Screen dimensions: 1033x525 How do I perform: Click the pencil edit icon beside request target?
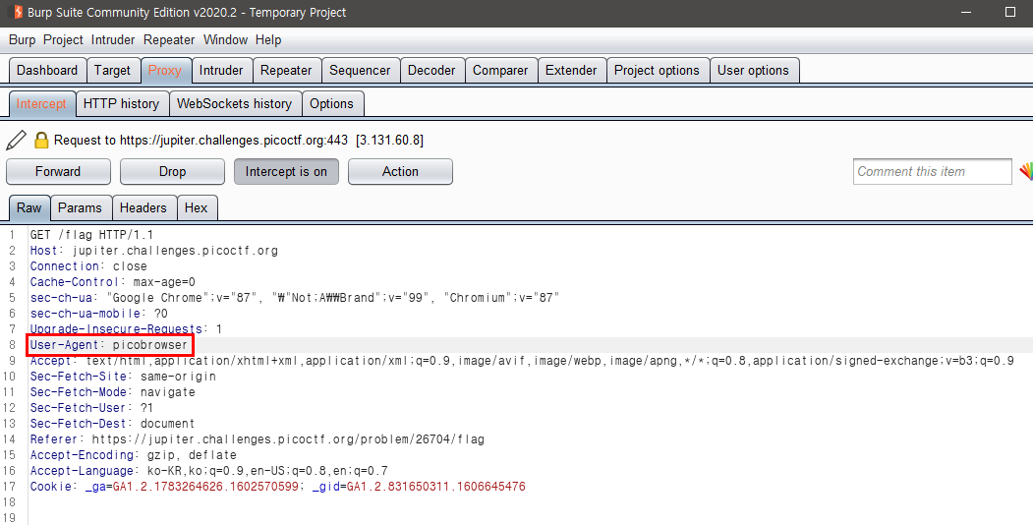17,141
